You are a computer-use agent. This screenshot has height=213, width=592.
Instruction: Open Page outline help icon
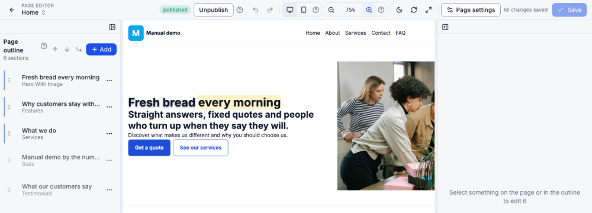(x=44, y=46)
